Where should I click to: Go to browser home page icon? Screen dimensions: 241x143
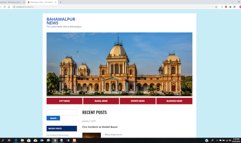click(x=9, y=7)
